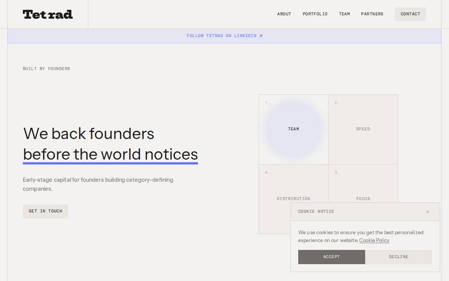Select the Speed quadrant tile

tap(363, 129)
